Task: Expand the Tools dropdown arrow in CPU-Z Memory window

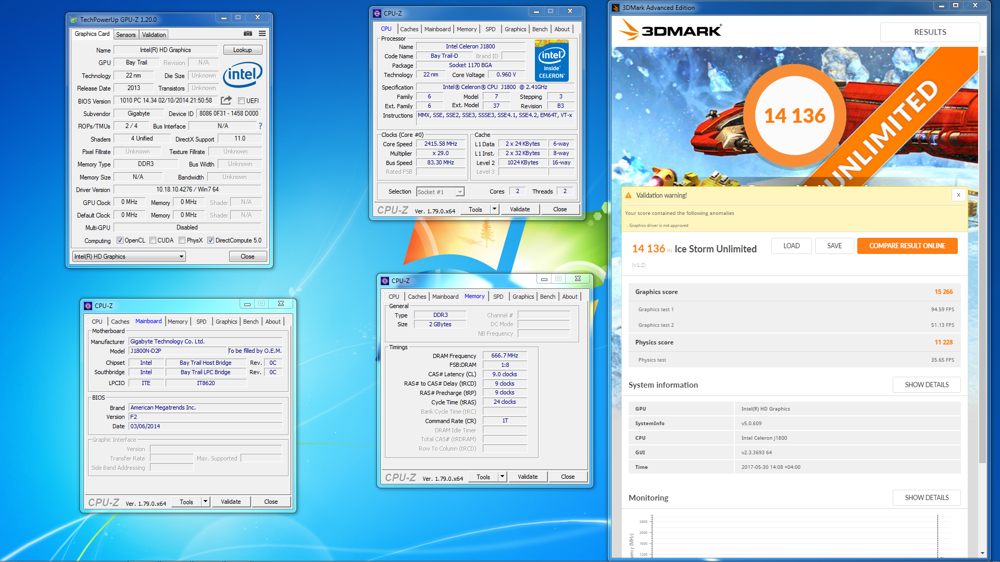Action: 503,477
